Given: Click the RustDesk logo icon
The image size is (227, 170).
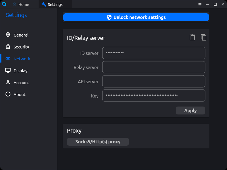Looking at the screenshot, I should click(x=4, y=4).
